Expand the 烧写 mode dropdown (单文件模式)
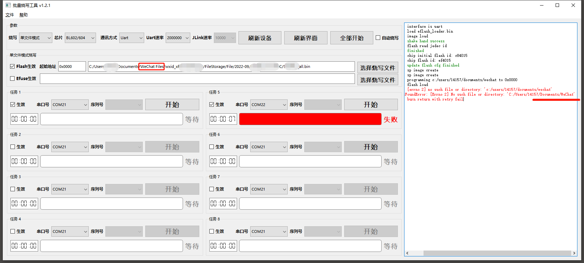This screenshot has height=263, width=584. point(35,38)
